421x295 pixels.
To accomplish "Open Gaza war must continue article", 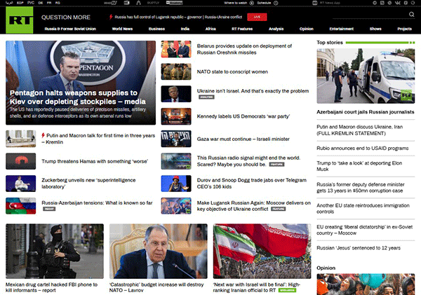I will tap(243, 139).
